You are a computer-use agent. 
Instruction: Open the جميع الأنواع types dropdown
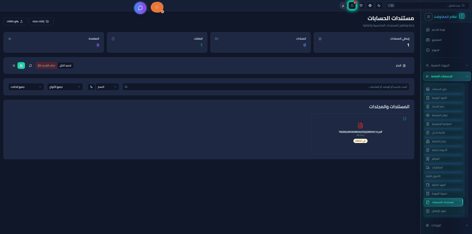[65, 87]
